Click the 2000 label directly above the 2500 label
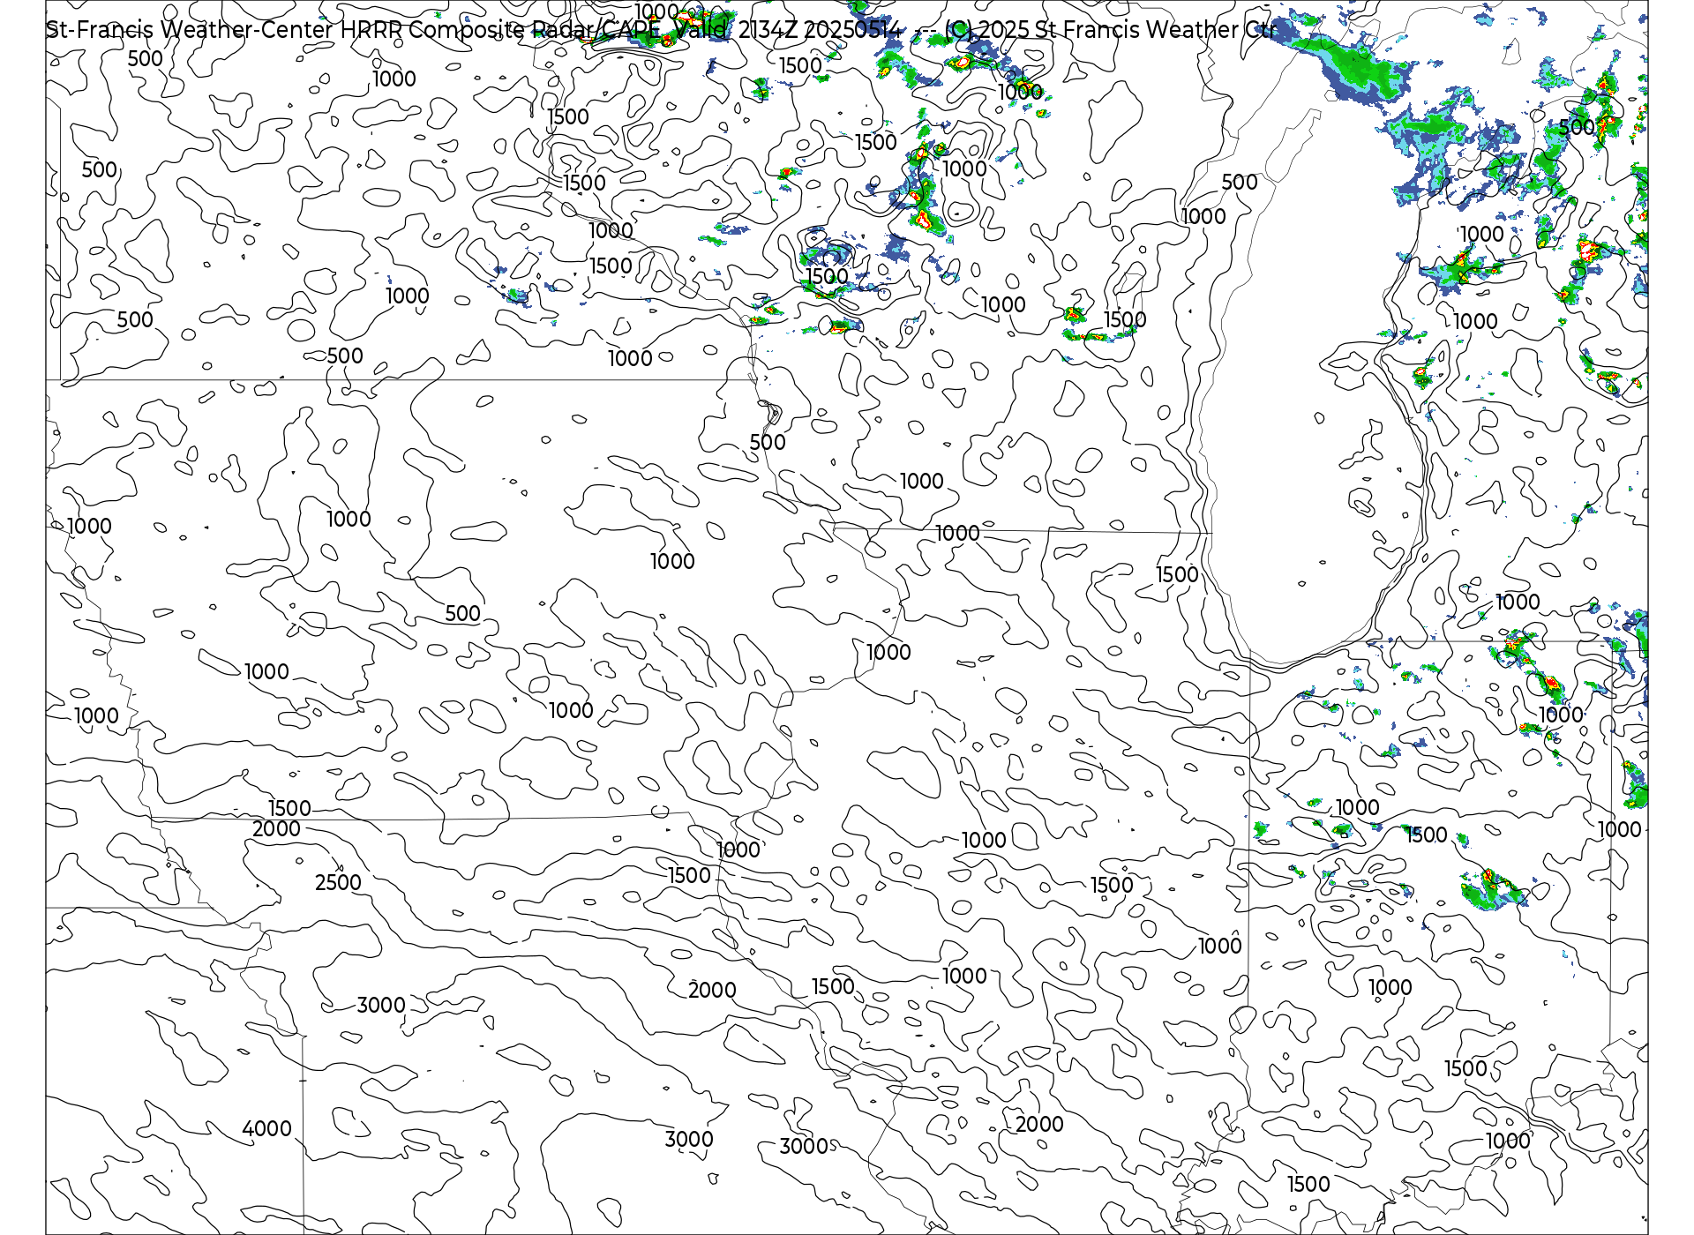The image size is (1694, 1235). [276, 829]
